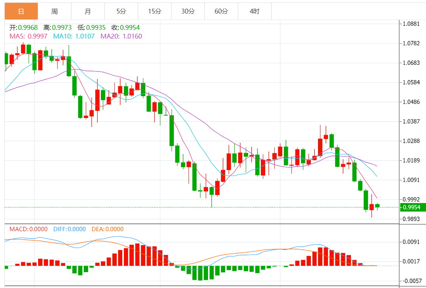Click the latest green candlestick at chart end
This screenshot has height=288, width=426.
378,206
